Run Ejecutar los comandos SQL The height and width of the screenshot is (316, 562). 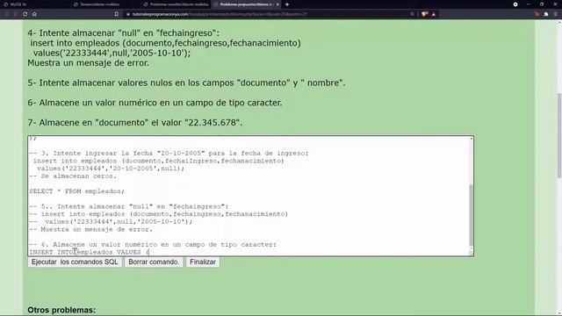75,262
